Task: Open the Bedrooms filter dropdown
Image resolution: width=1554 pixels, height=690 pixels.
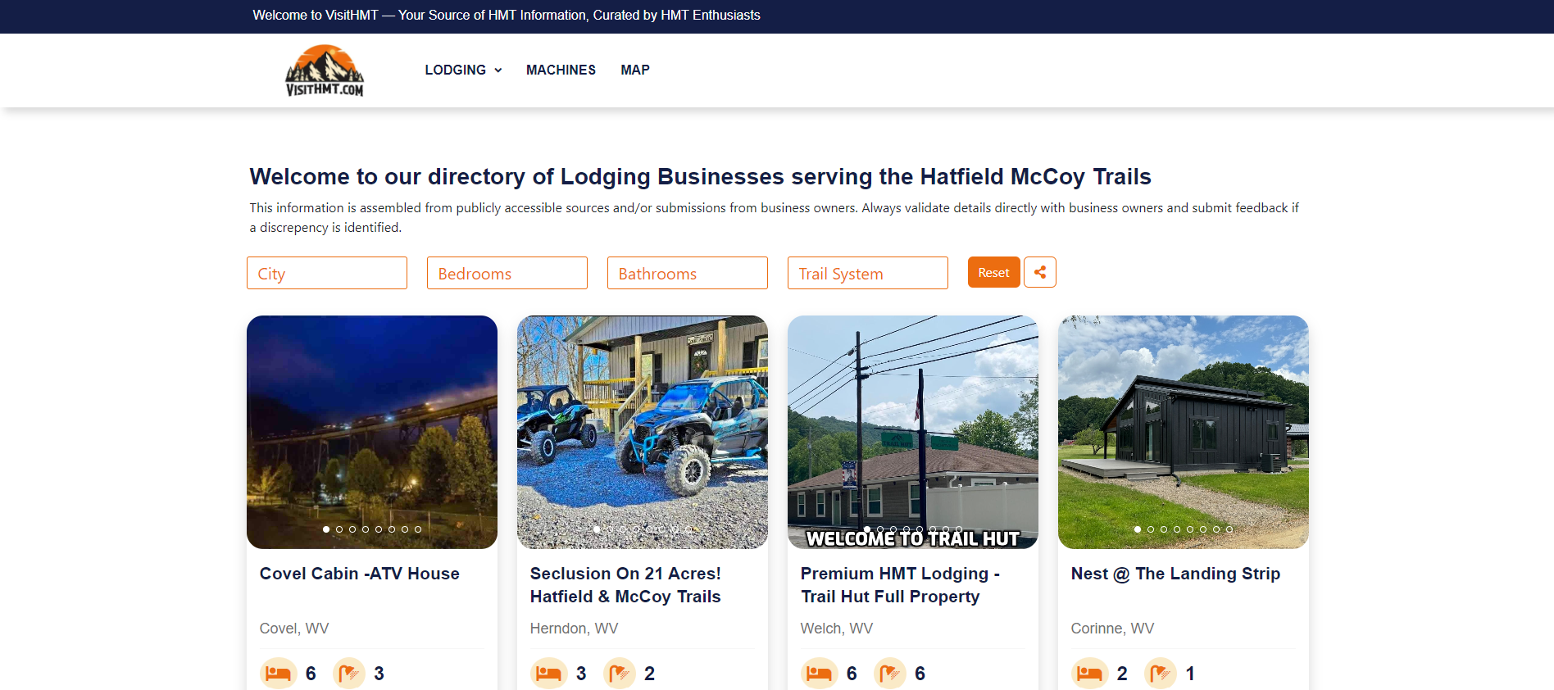Action: (507, 273)
